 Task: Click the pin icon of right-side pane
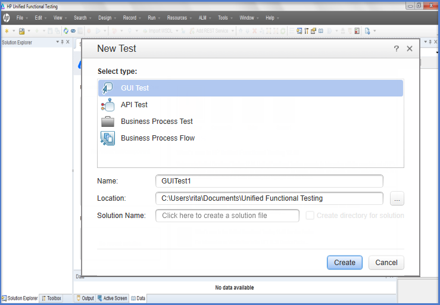coord(430,42)
